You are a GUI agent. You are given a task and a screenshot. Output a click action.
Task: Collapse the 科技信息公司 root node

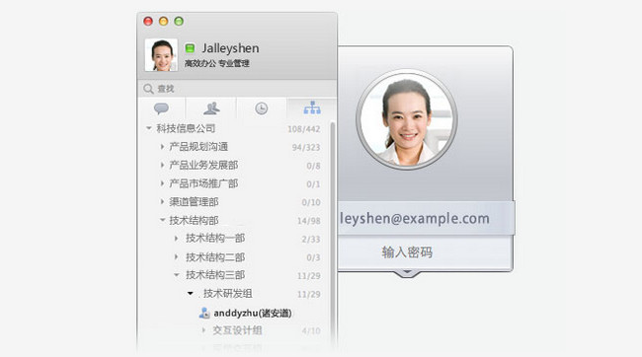coord(148,128)
